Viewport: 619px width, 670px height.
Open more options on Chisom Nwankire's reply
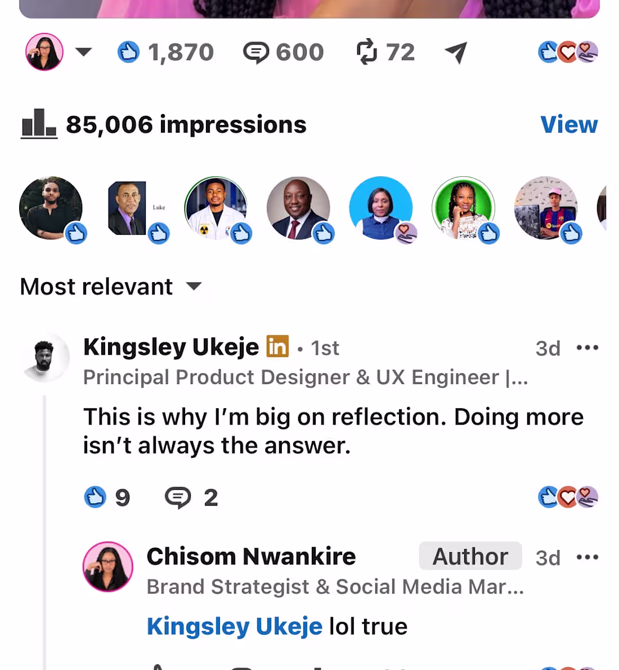click(x=587, y=557)
